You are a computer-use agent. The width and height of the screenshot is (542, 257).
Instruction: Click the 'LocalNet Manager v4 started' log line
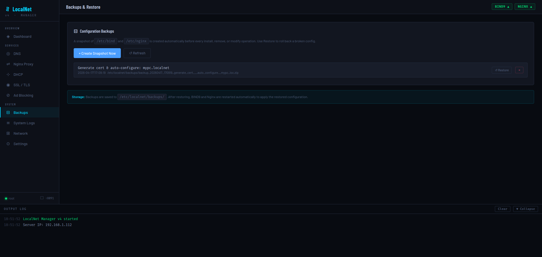coord(51,219)
